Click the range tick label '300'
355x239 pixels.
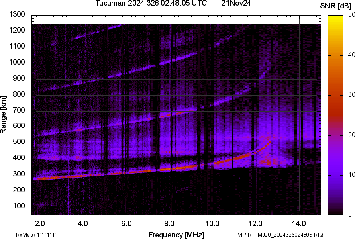point(19,174)
